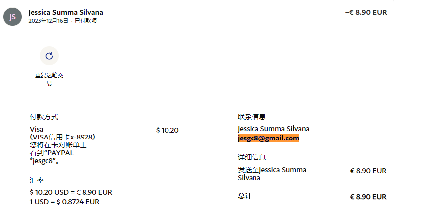Click the "汇率" exchange rate heading
The width and height of the screenshot is (421, 209).
[37, 180]
